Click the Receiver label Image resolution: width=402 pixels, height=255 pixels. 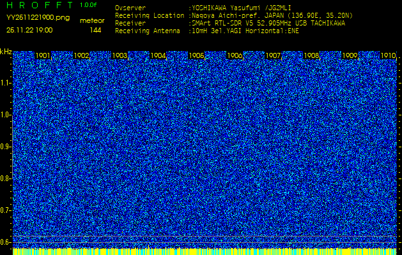pyautogui.click(x=130, y=24)
